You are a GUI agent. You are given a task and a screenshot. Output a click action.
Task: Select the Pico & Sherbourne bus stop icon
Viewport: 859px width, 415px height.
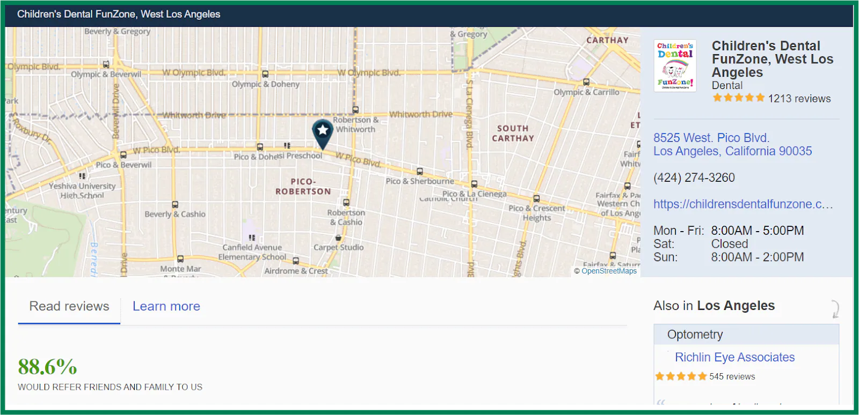[420, 172]
